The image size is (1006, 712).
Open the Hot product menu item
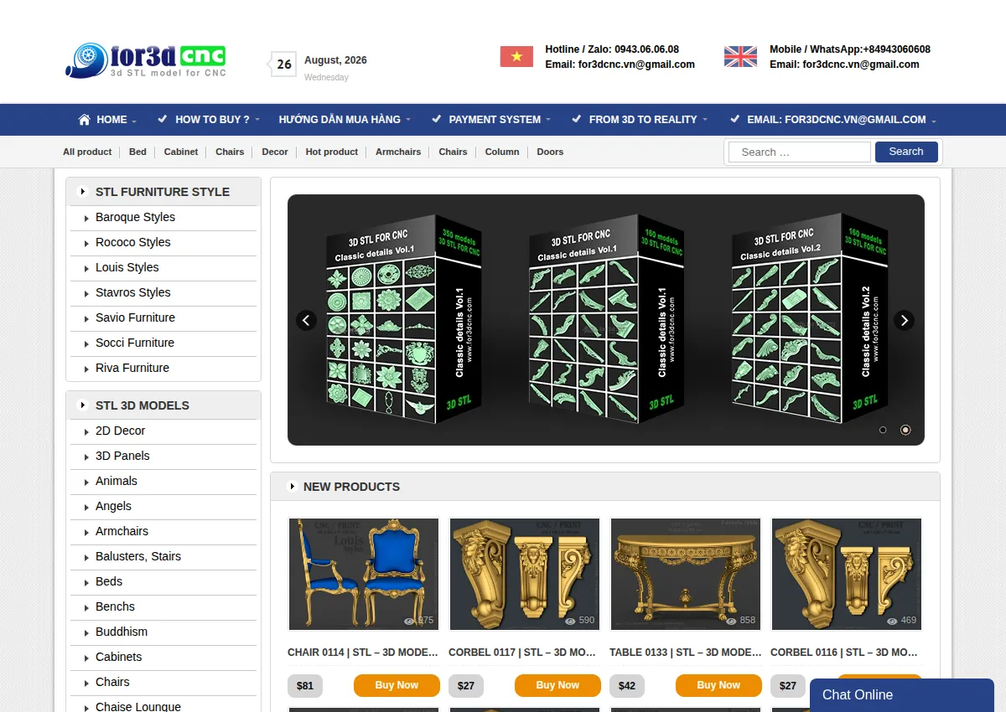[332, 152]
